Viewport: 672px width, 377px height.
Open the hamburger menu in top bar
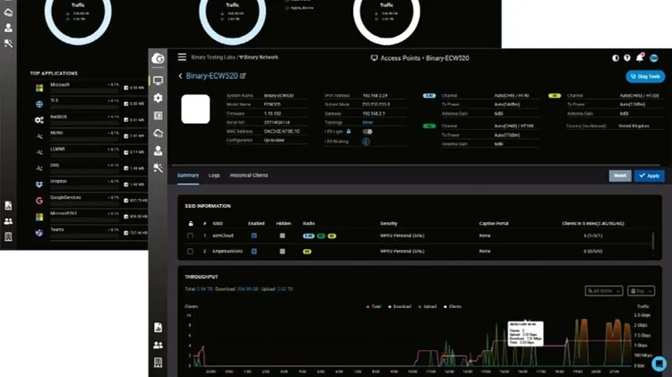pyautogui.click(x=183, y=57)
